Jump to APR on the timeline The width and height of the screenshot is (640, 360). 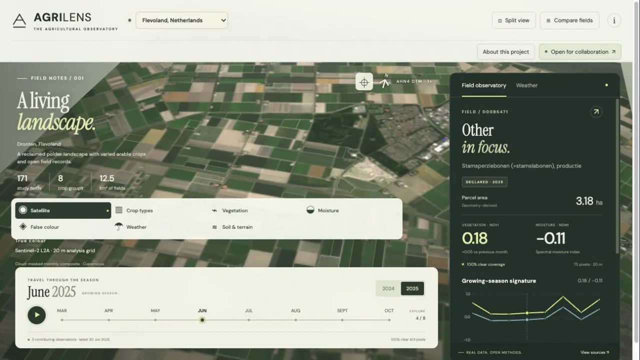pos(108,315)
